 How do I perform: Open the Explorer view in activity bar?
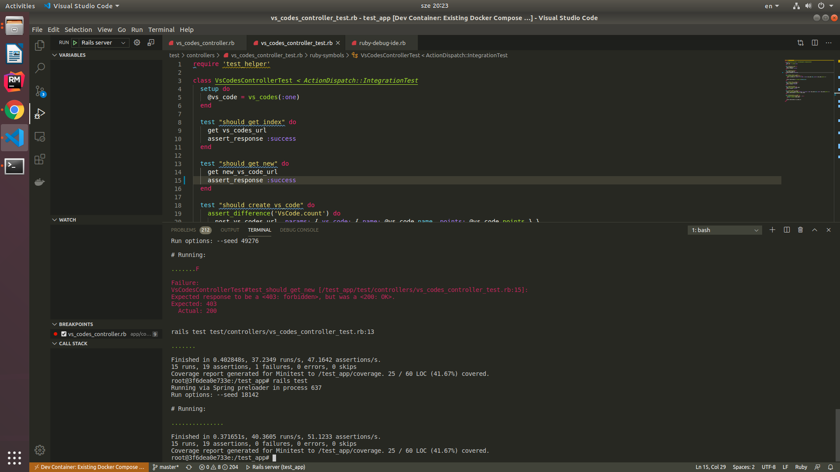click(40, 45)
